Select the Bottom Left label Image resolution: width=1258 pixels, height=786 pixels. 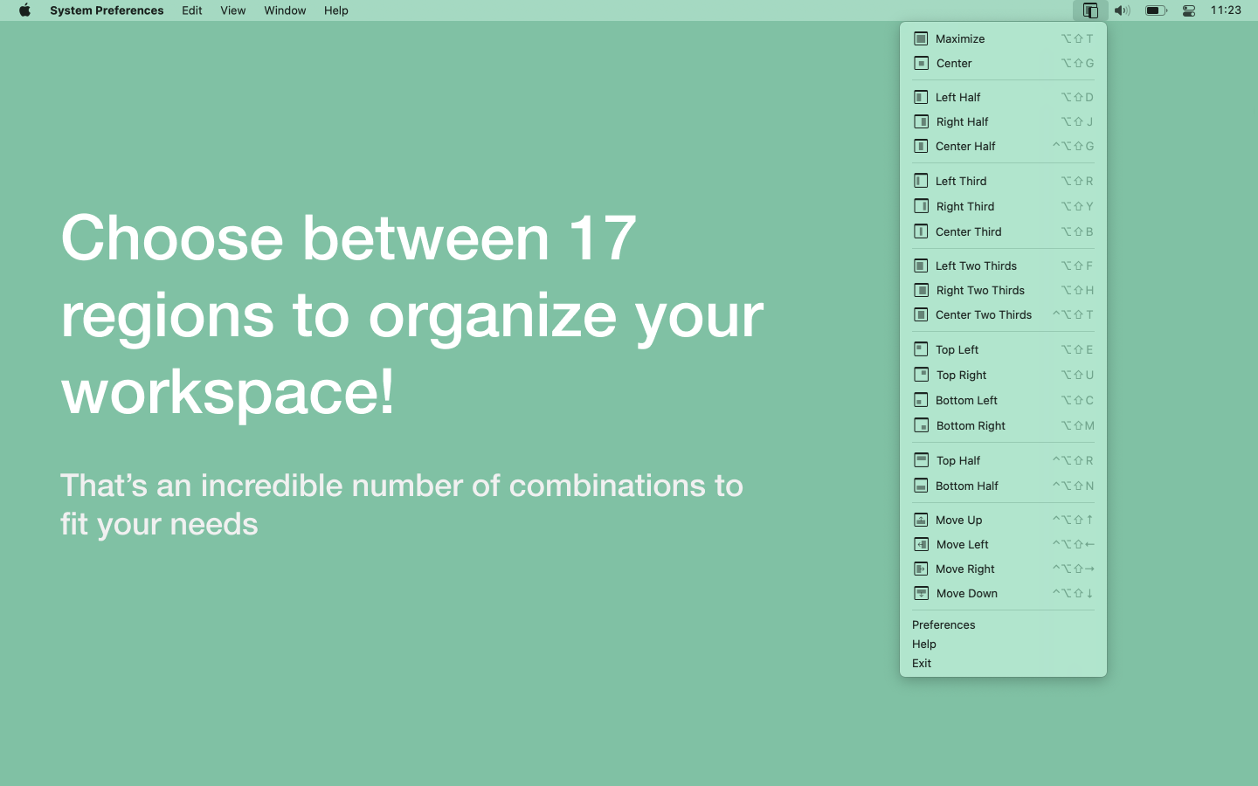(x=967, y=400)
